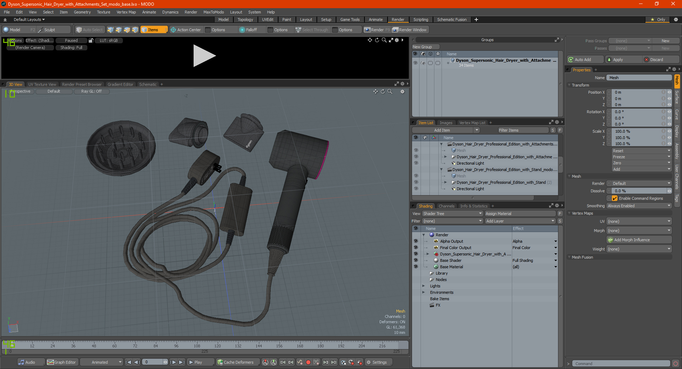The height and width of the screenshot is (369, 682).
Task: Switch to UV Texture View tab
Action: (42, 84)
